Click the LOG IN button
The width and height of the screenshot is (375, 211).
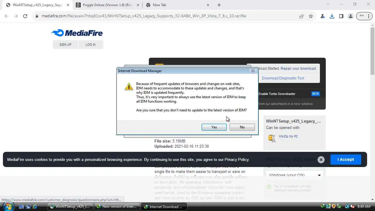click(x=91, y=45)
